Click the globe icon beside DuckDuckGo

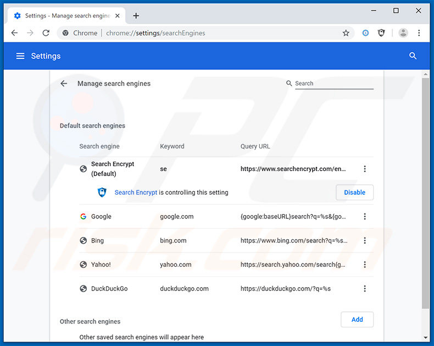point(84,289)
